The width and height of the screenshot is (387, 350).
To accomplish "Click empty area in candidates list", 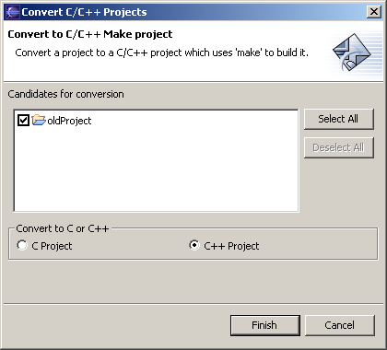I will [156, 172].
